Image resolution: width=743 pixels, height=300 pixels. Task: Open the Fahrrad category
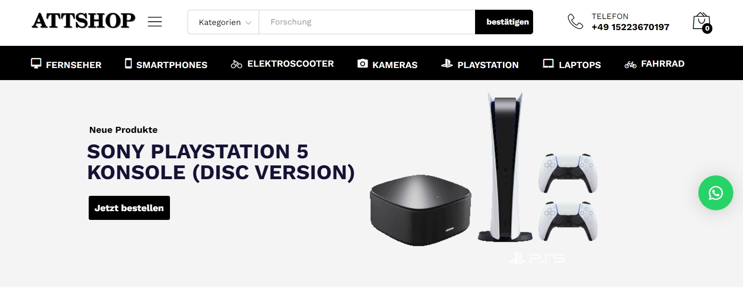click(655, 64)
